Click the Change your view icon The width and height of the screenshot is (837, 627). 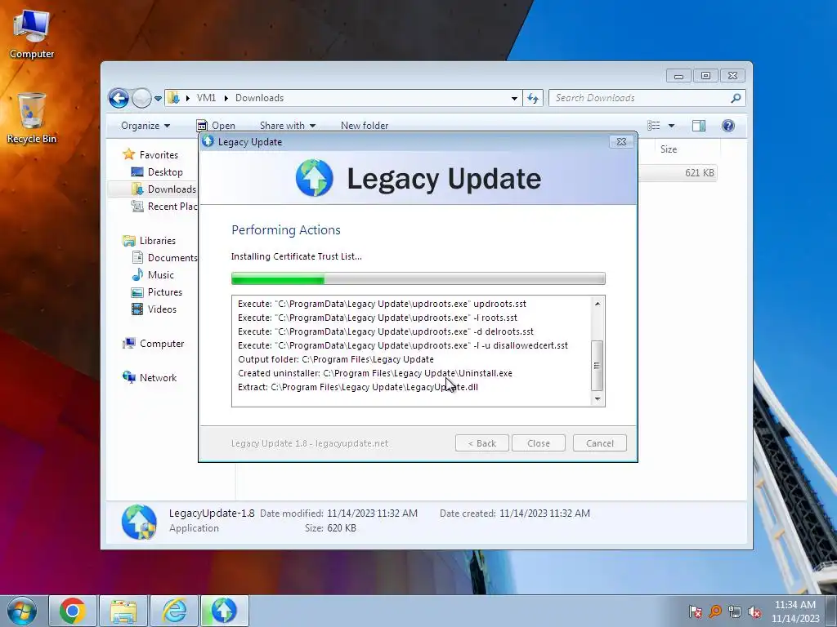pos(654,125)
